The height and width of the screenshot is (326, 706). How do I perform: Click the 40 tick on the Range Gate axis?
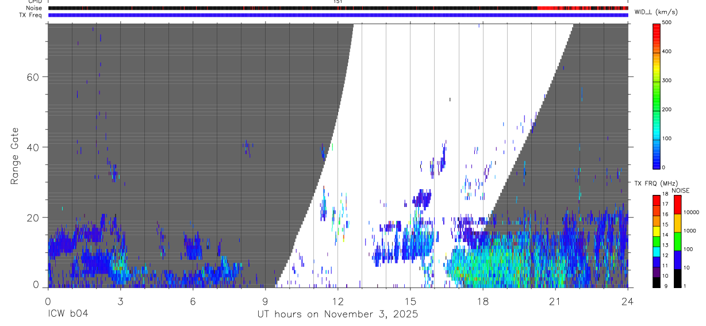pyautogui.click(x=32, y=147)
